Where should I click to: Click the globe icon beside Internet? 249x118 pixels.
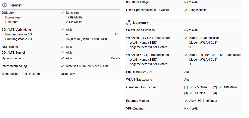[x=4, y=5]
